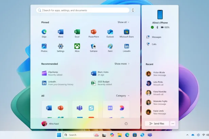Open the pinned Excel app

(77, 33)
